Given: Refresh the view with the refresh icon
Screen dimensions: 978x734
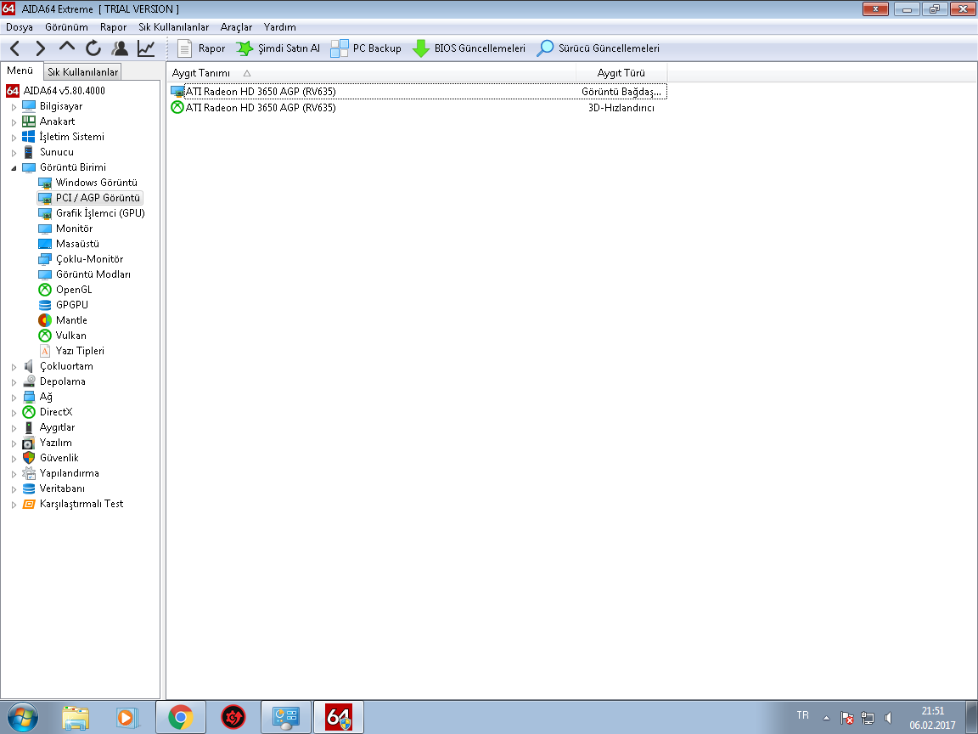Looking at the screenshot, I should coord(93,48).
